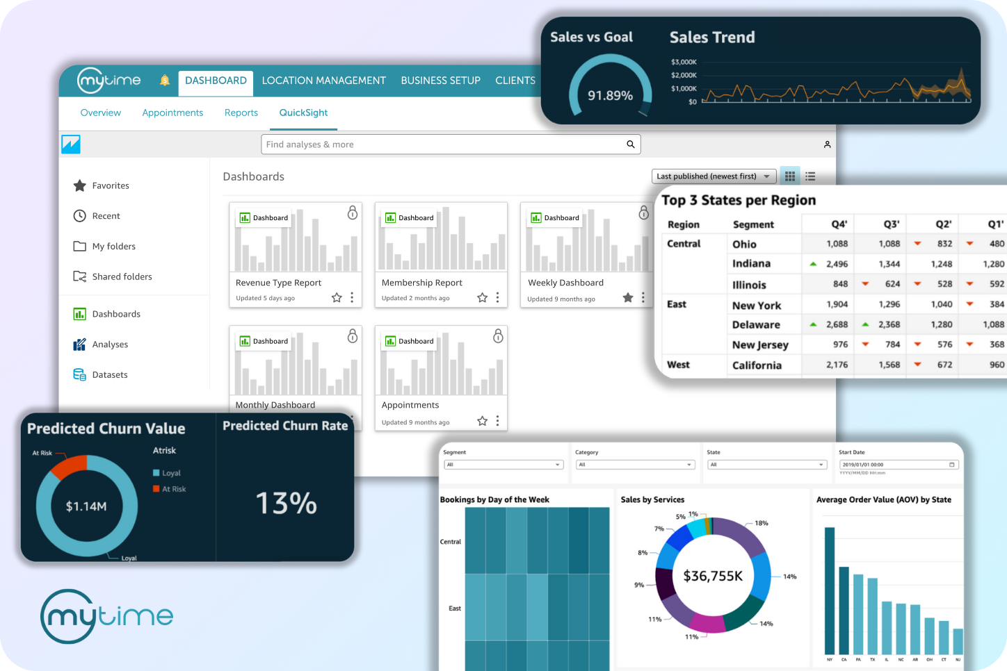The height and width of the screenshot is (671, 1007).
Task: Switch to list view icon
Action: point(810,176)
